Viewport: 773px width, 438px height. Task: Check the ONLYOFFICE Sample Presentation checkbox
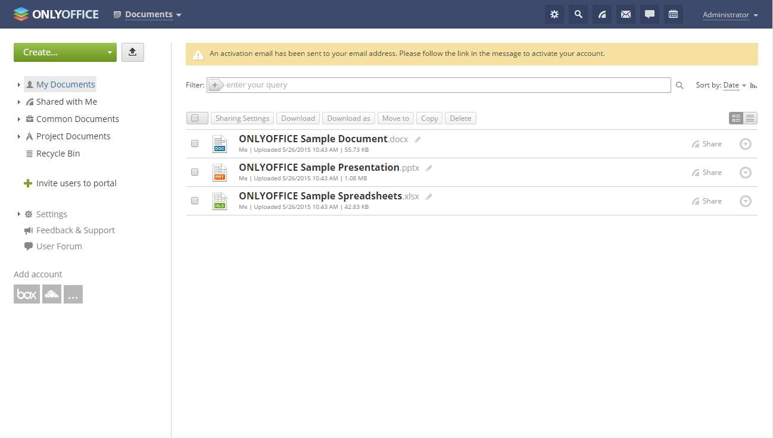[195, 172]
